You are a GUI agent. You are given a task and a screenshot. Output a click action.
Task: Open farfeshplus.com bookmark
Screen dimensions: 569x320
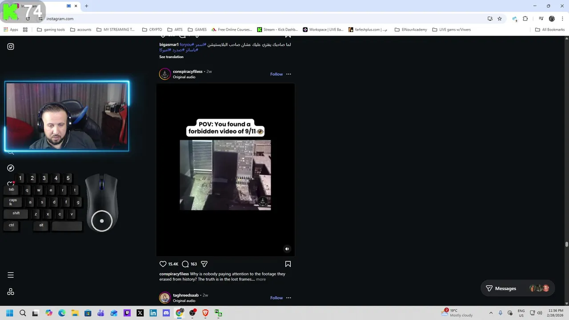pos(368,30)
